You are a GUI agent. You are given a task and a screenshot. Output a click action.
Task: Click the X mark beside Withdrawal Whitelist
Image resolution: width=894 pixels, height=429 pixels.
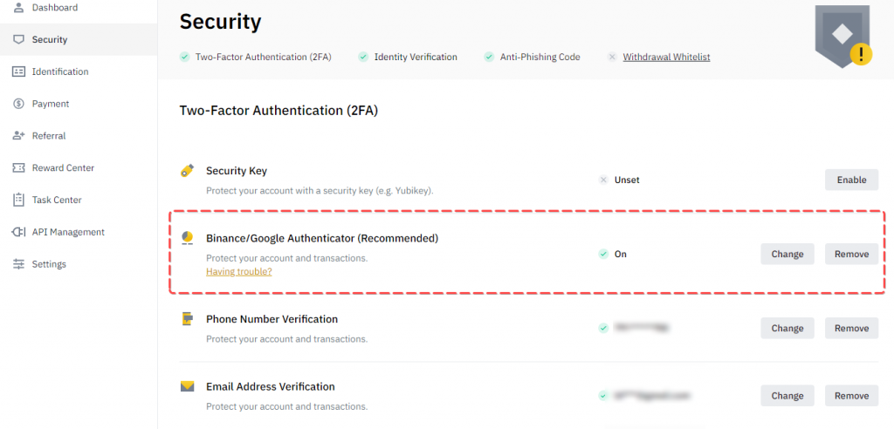(612, 57)
